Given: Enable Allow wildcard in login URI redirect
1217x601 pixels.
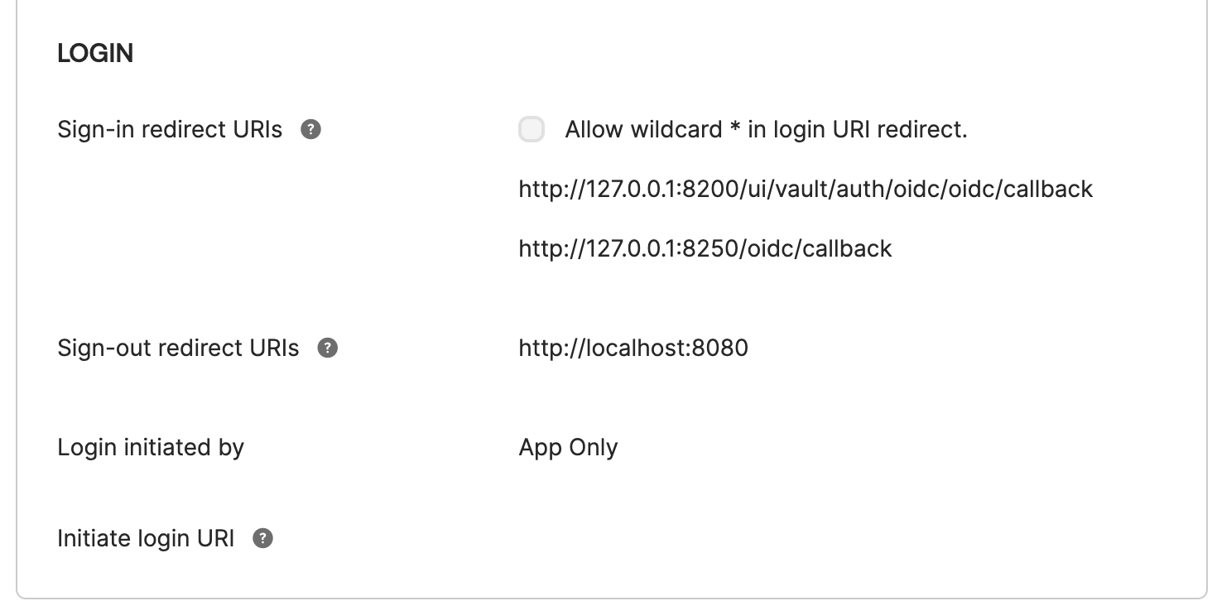Looking at the screenshot, I should [x=532, y=130].
